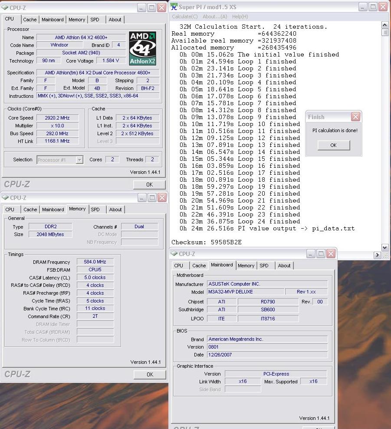Select About tab in Mainboard CPU-Z window

[284, 266]
